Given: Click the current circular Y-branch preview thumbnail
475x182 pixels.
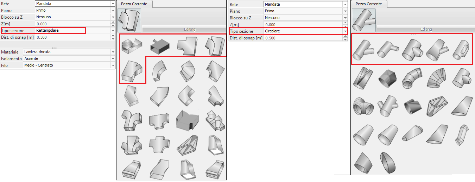Looking at the screenshot, I should [364, 20].
